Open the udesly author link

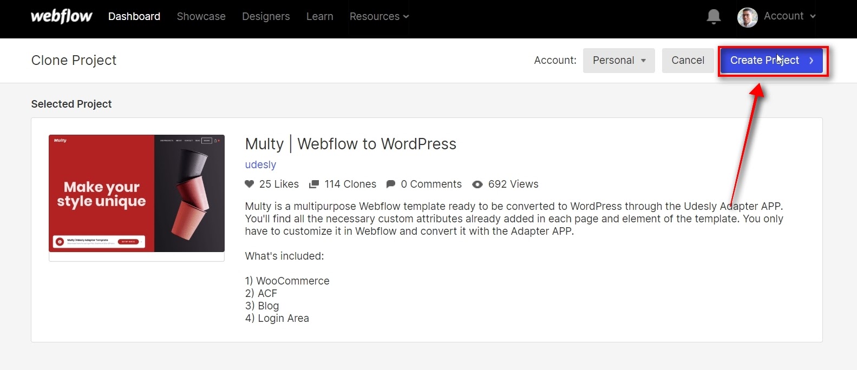(x=260, y=164)
